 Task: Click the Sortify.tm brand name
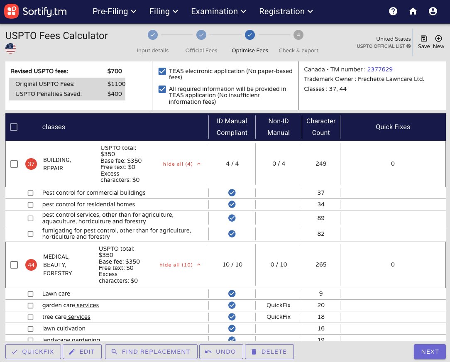click(x=44, y=12)
